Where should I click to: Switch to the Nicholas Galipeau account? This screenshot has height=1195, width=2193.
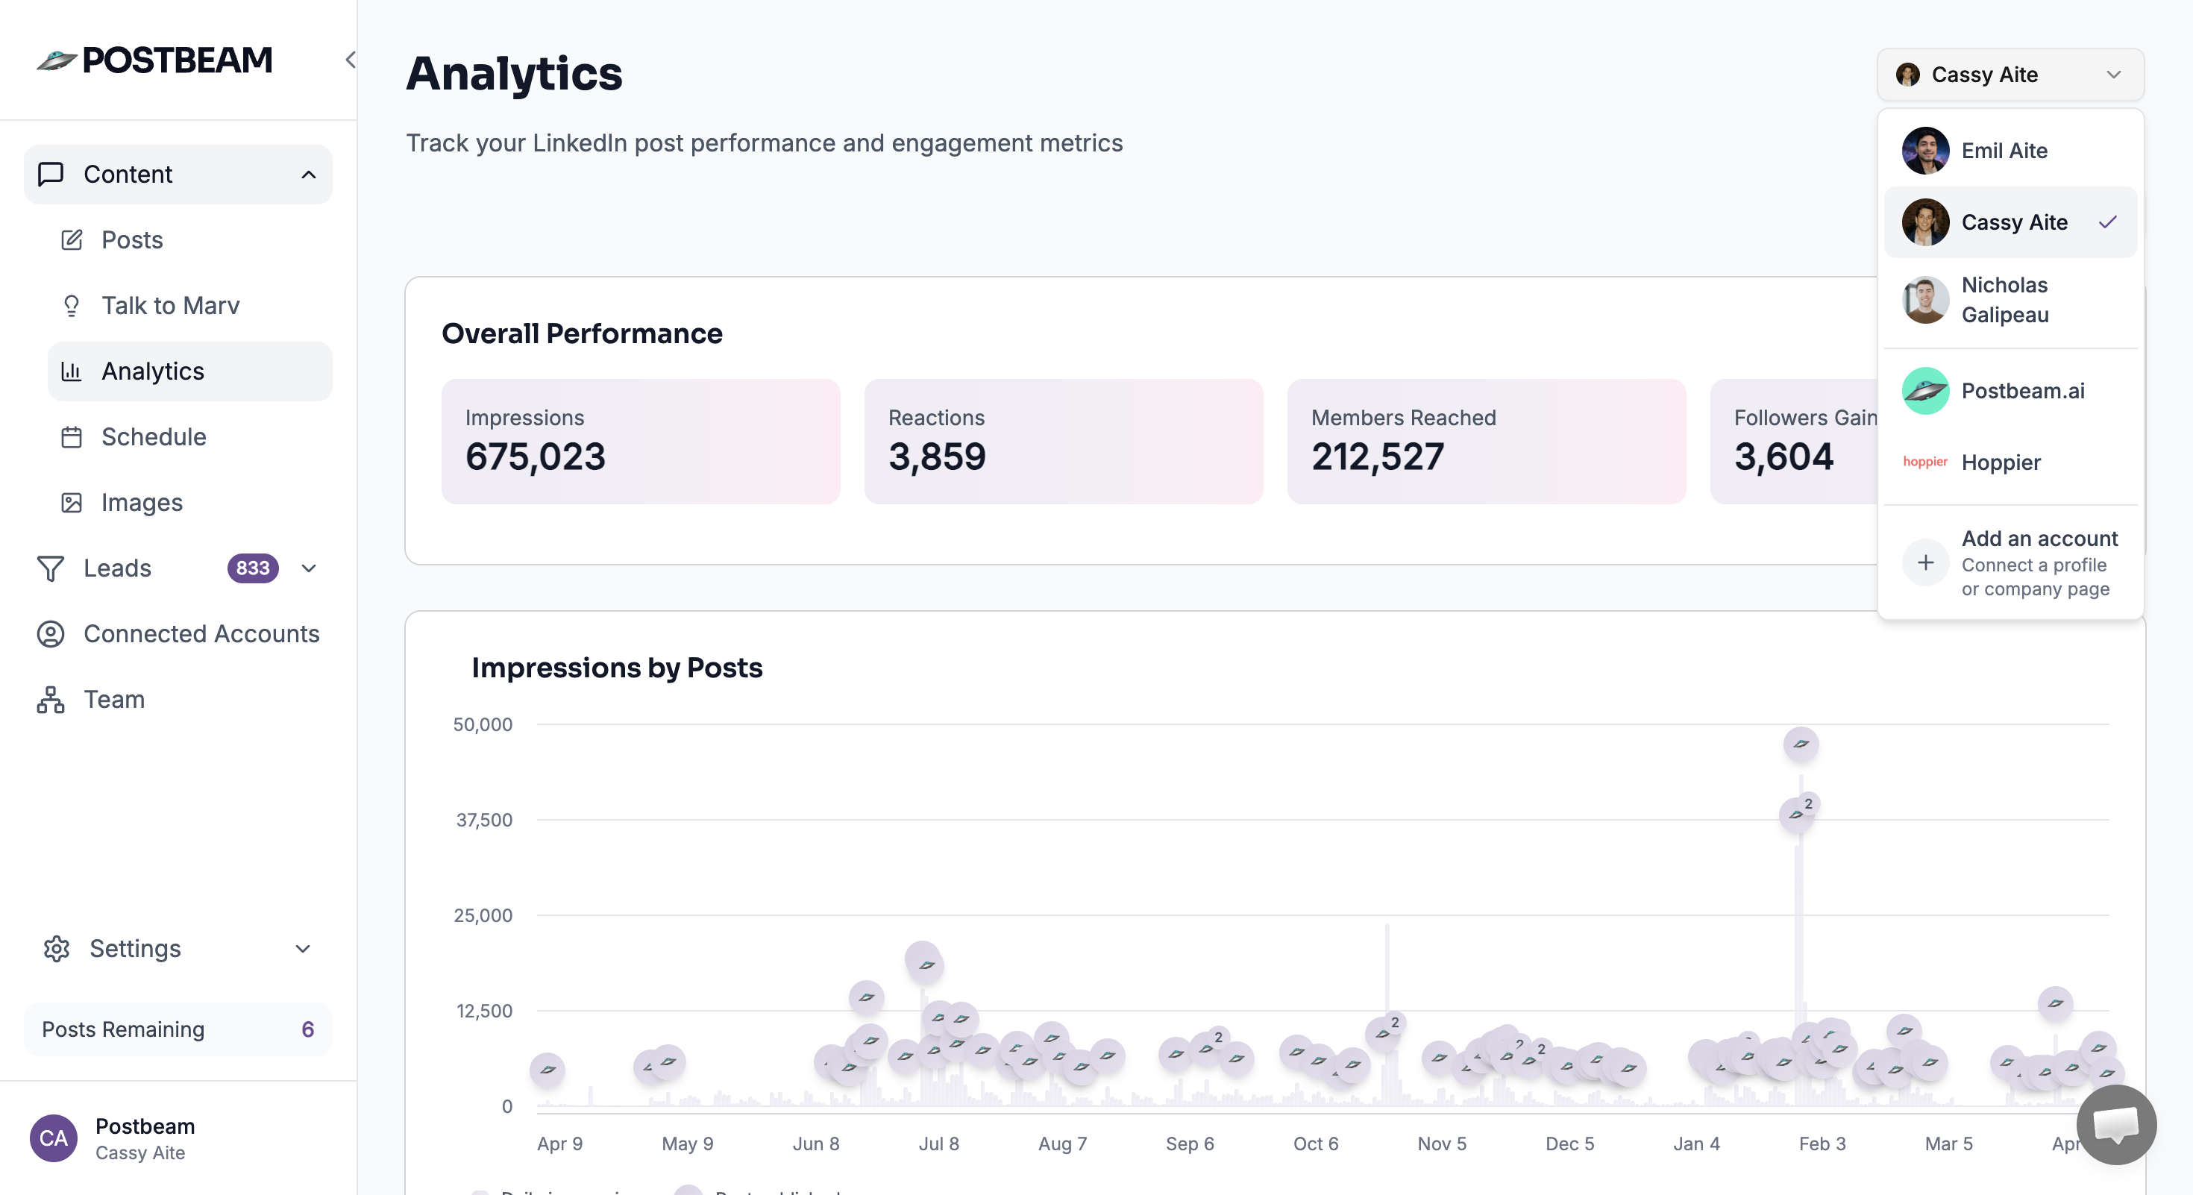click(x=2006, y=301)
